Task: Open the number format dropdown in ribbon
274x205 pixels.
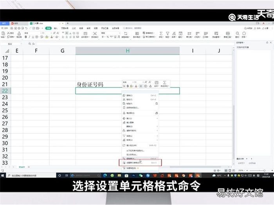Action: (120, 33)
